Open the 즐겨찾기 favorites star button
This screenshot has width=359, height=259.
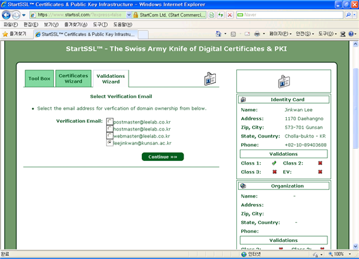(15, 34)
